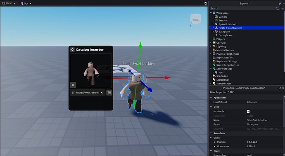Click the Explorer search history icon
The height and width of the screenshot is (156, 285).
278,8
